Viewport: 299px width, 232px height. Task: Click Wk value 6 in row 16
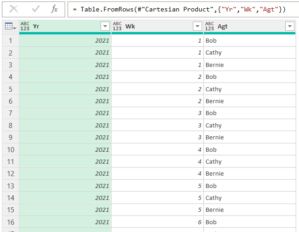(x=158, y=222)
